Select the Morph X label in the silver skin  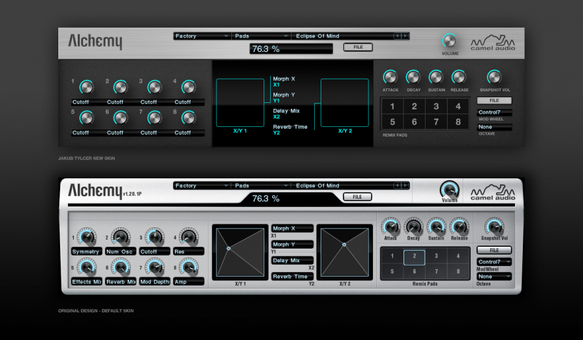[x=291, y=229]
